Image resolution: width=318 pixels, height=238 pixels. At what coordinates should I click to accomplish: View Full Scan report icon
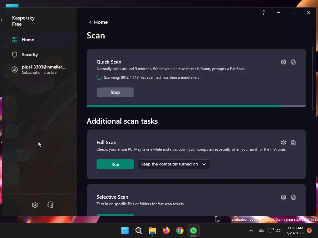(293, 143)
